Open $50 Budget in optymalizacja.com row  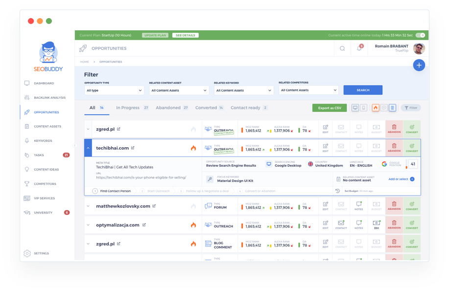pyautogui.click(x=376, y=224)
